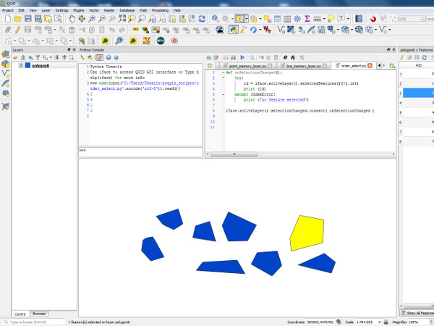Click the editor horizontal scrollbar thumb
This screenshot has height=326, width=434.
coord(234,154)
